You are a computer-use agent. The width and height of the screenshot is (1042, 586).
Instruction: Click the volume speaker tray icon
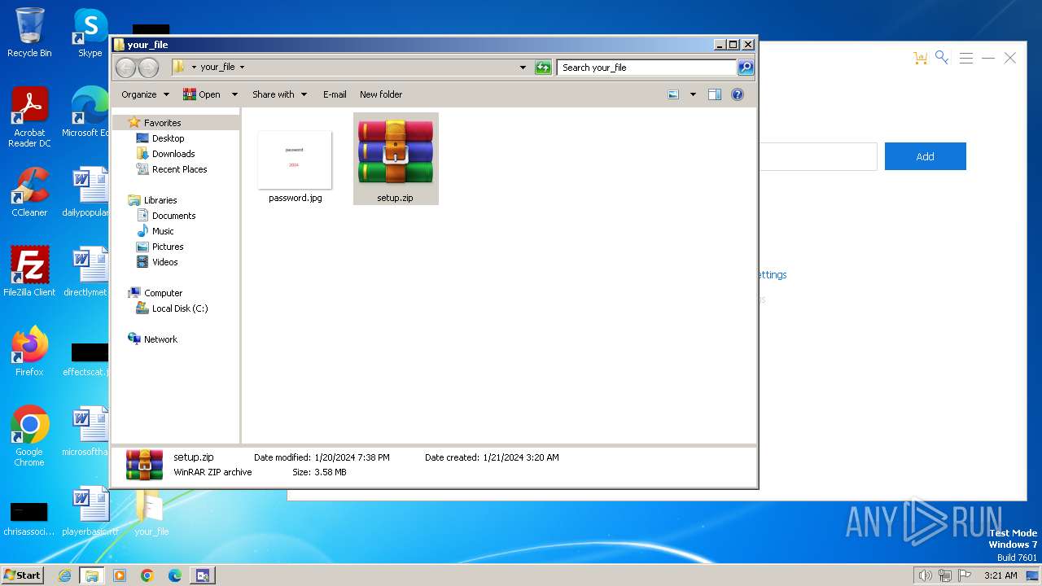tap(925, 575)
